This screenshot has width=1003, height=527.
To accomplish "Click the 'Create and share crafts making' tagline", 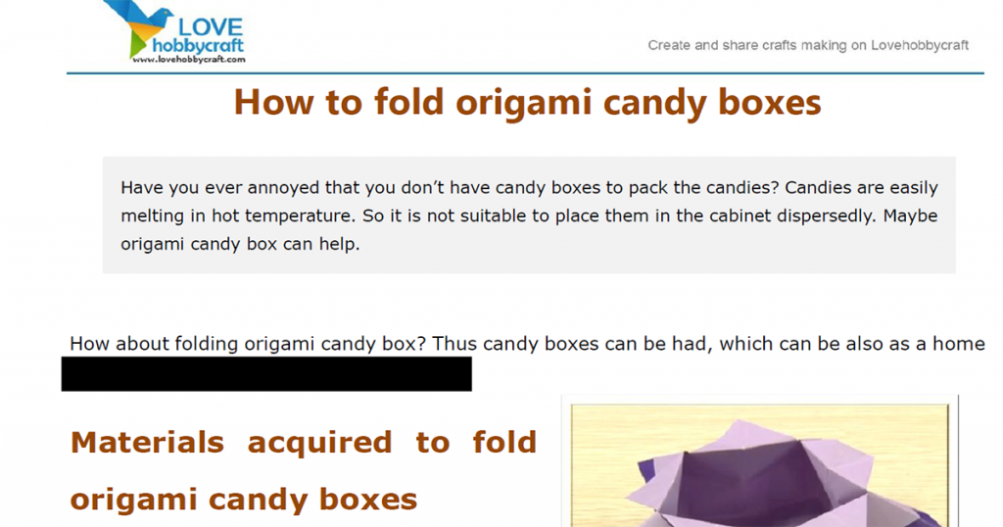I will point(808,45).
